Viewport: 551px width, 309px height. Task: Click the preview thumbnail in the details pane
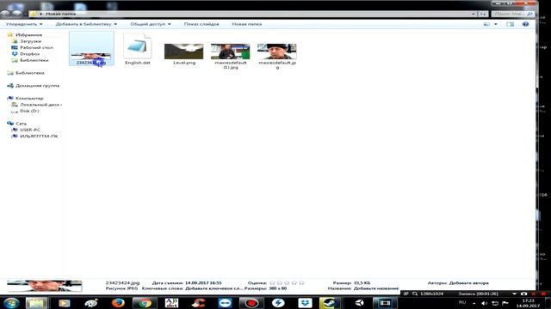coord(45,286)
